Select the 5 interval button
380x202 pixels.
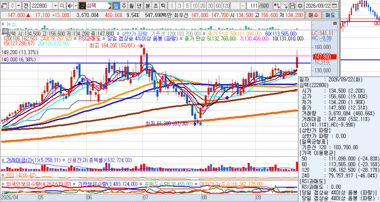pyautogui.click(x=187, y=5)
